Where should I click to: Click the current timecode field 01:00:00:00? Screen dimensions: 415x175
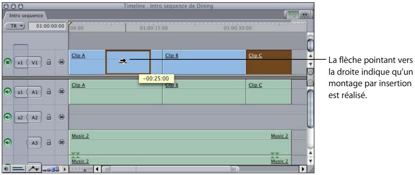tap(47, 26)
